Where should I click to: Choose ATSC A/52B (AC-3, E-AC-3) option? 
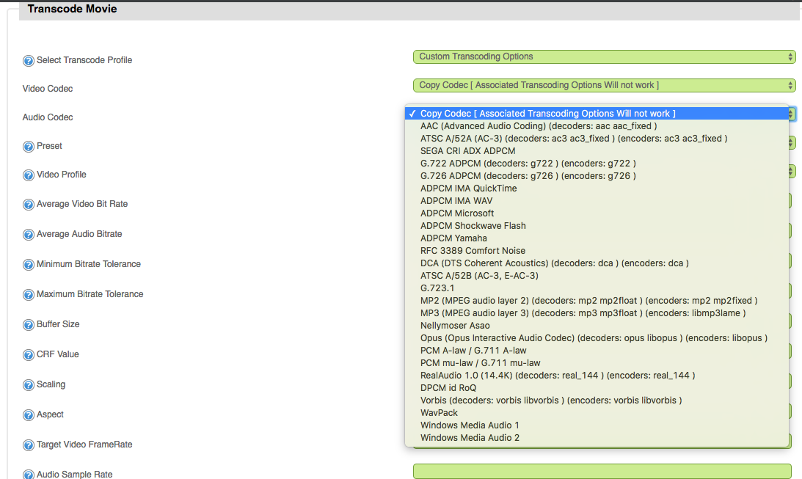point(597,276)
